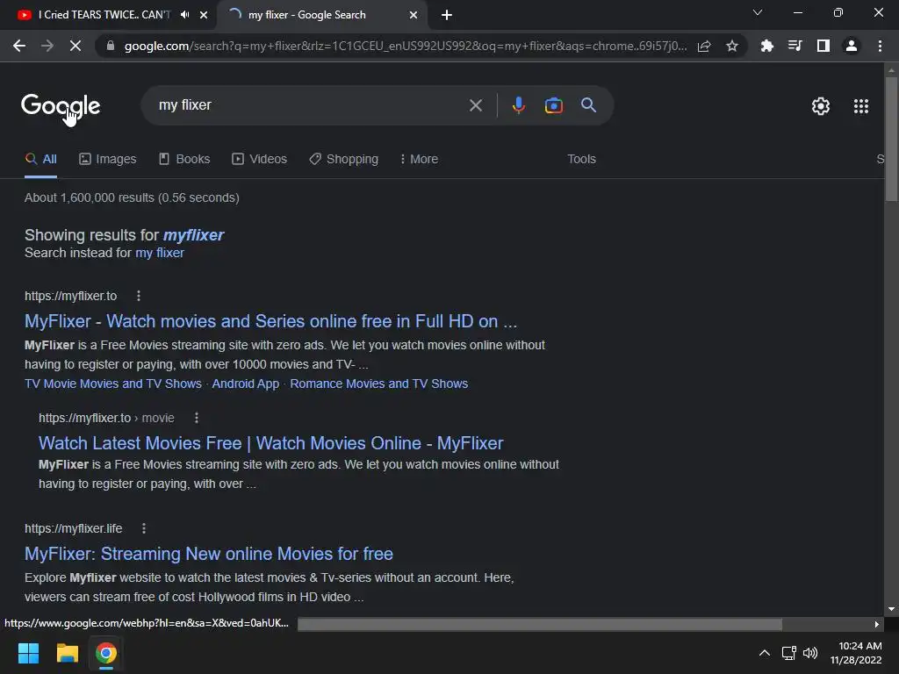899x674 pixels.
Task: Open search by image camera icon
Action: pyautogui.click(x=553, y=105)
